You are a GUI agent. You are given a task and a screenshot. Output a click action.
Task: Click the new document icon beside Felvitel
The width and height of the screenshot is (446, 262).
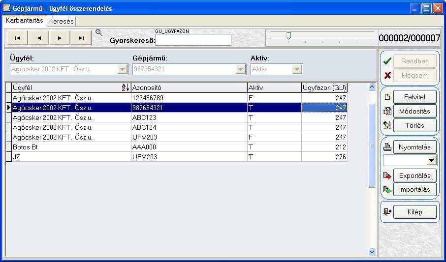coord(387,97)
